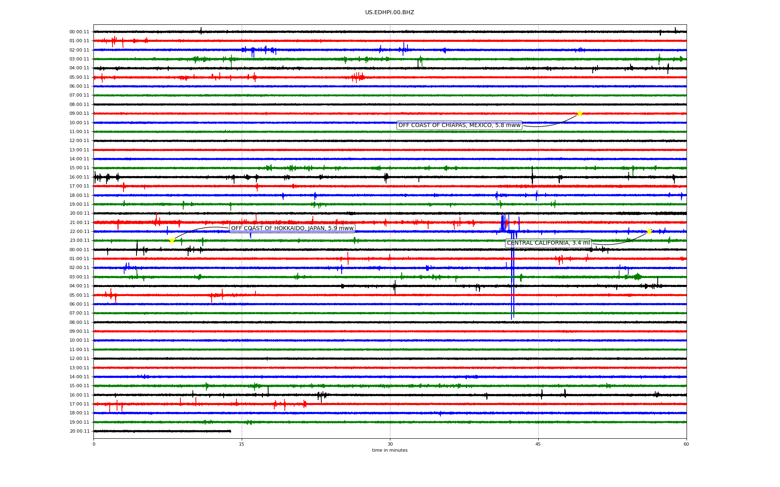
Task: Click the 'time in minutes' axis label
Action: tap(390, 450)
